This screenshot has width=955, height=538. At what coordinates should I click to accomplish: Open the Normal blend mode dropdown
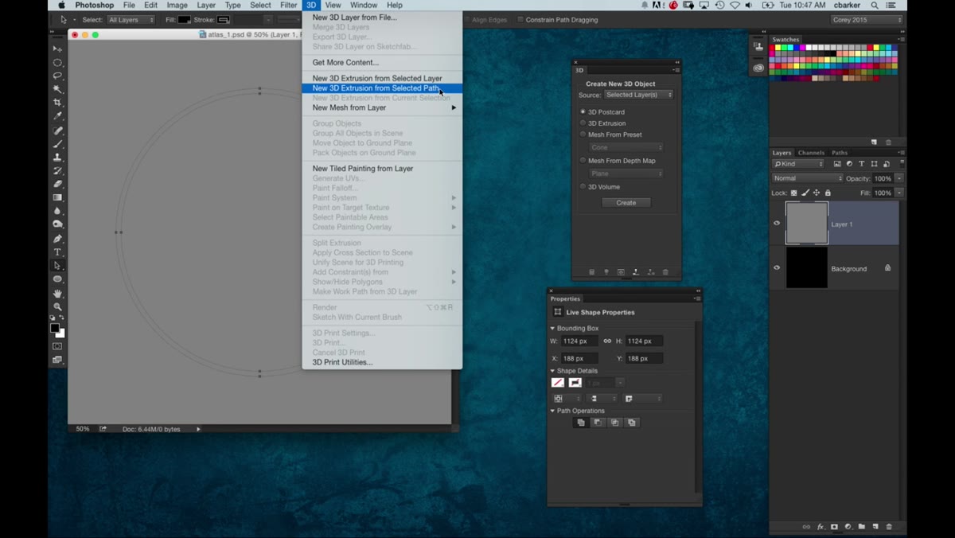pyautogui.click(x=807, y=178)
